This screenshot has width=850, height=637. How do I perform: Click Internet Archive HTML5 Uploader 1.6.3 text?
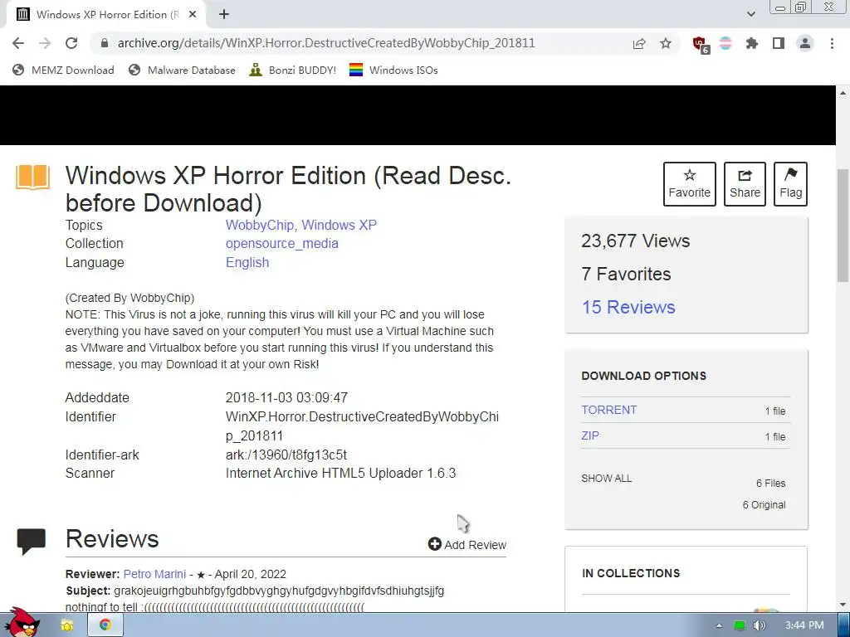[x=340, y=473]
